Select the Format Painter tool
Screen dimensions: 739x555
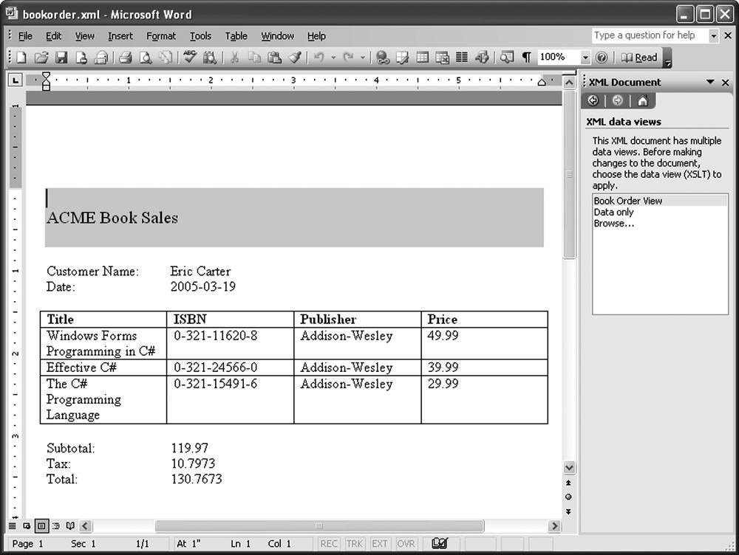pyautogui.click(x=295, y=58)
